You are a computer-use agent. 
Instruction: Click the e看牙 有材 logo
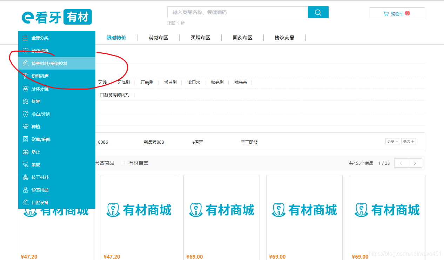56,17
